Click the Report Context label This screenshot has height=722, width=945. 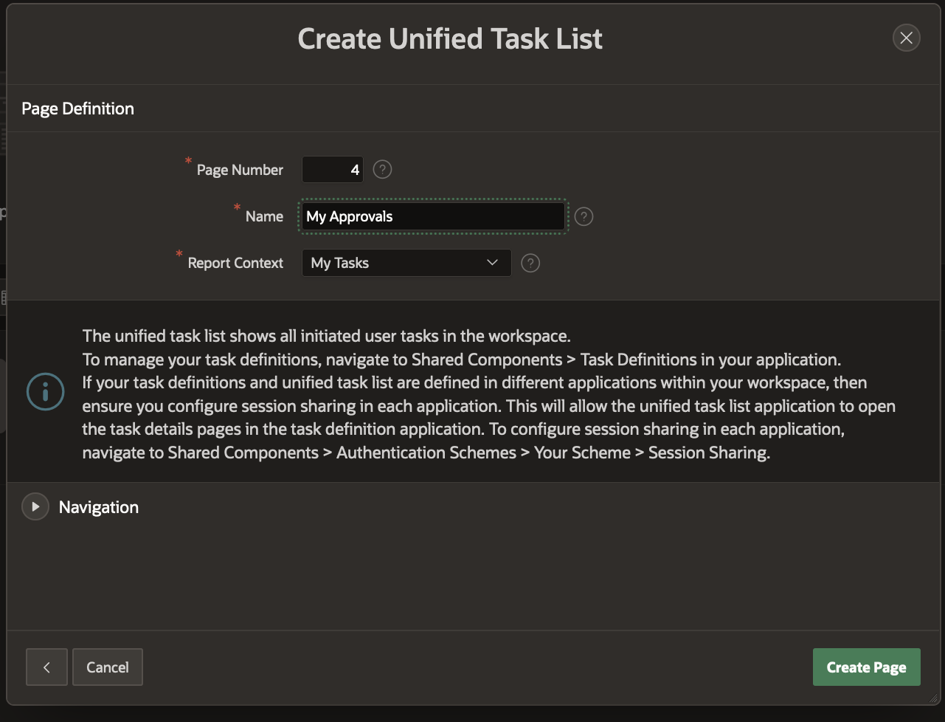tap(235, 263)
